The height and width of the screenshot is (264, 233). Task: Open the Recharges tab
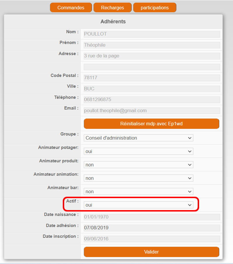tap(112, 8)
